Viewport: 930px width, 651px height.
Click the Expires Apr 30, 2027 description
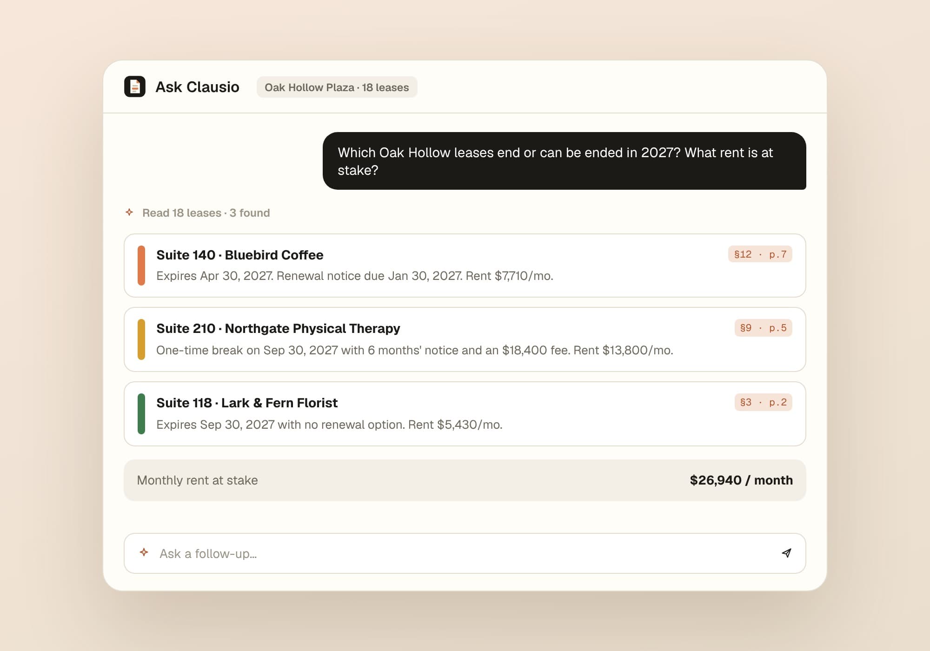click(x=355, y=276)
